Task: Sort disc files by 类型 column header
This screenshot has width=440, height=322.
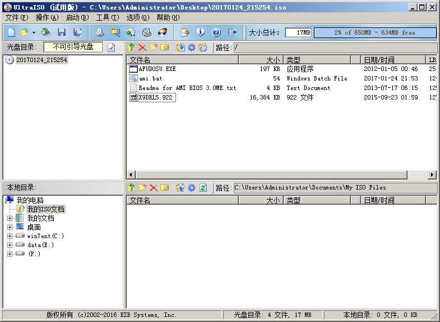Action: [317, 60]
